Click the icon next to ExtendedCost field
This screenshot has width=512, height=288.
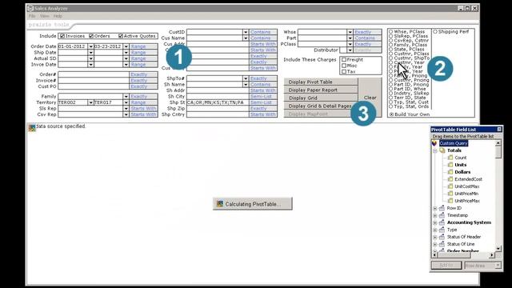[x=450, y=179]
